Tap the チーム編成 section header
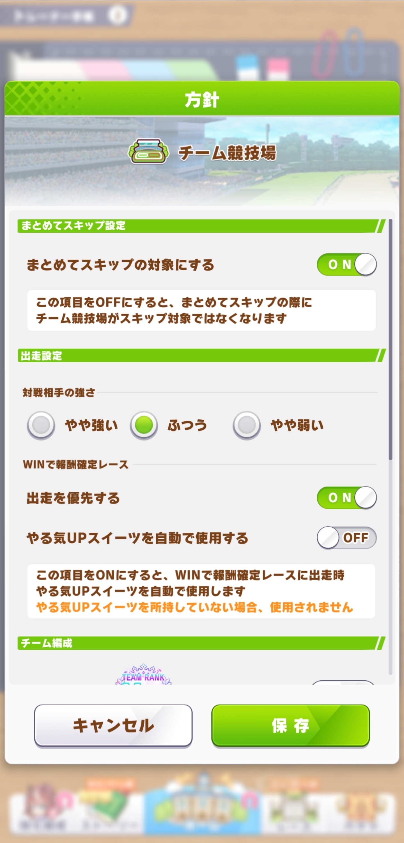The height and width of the screenshot is (843, 404). tap(47, 643)
